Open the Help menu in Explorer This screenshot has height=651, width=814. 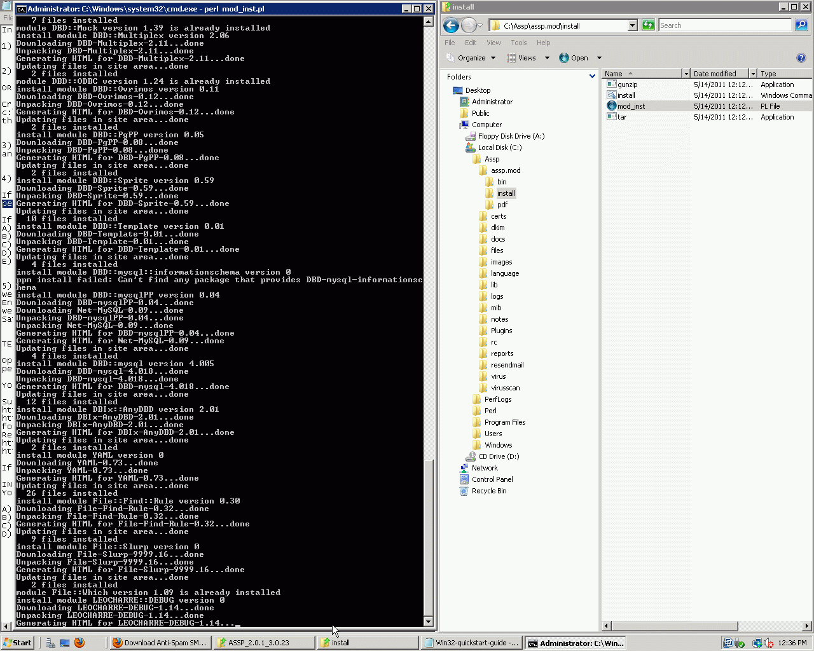pyautogui.click(x=543, y=43)
